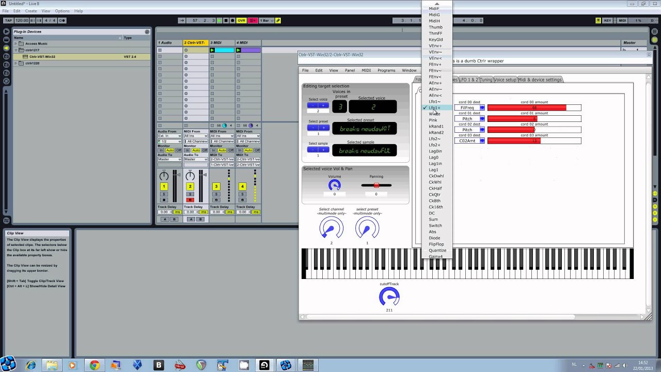Open track 1 Audio To Master dropdown
Screen dimensions: 661x372
point(169,159)
